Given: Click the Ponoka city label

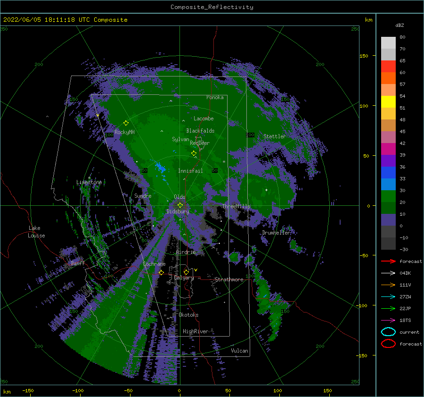Looking at the screenshot, I should coord(215,97).
